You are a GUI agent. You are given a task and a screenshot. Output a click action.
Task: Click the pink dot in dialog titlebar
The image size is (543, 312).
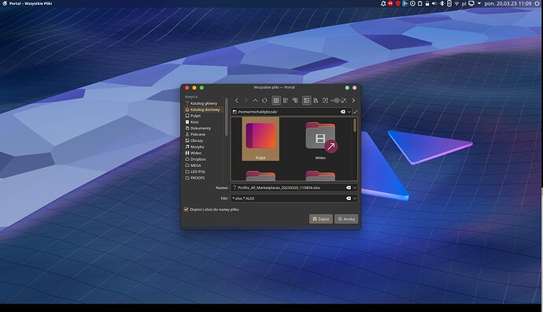pyautogui.click(x=355, y=87)
